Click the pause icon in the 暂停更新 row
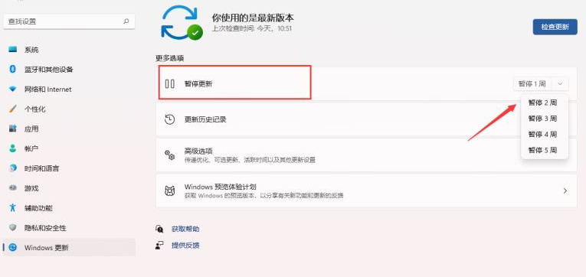The image size is (586, 277). [x=169, y=84]
